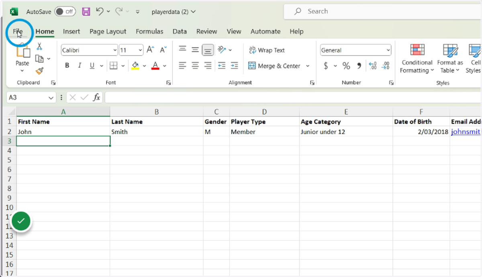Switch to the Insert tab

(x=71, y=31)
